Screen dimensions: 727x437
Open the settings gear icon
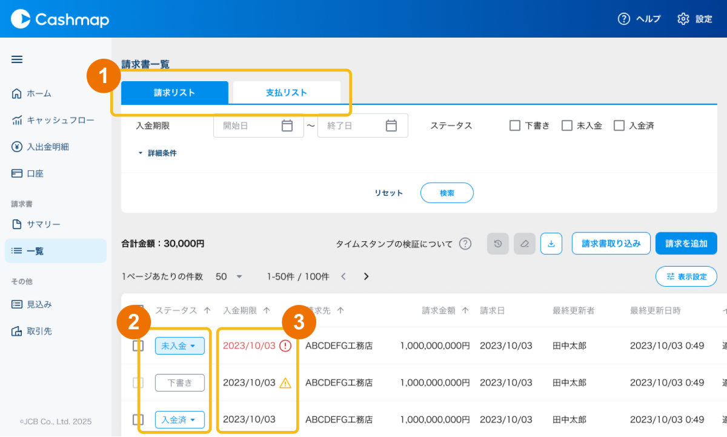(x=683, y=19)
